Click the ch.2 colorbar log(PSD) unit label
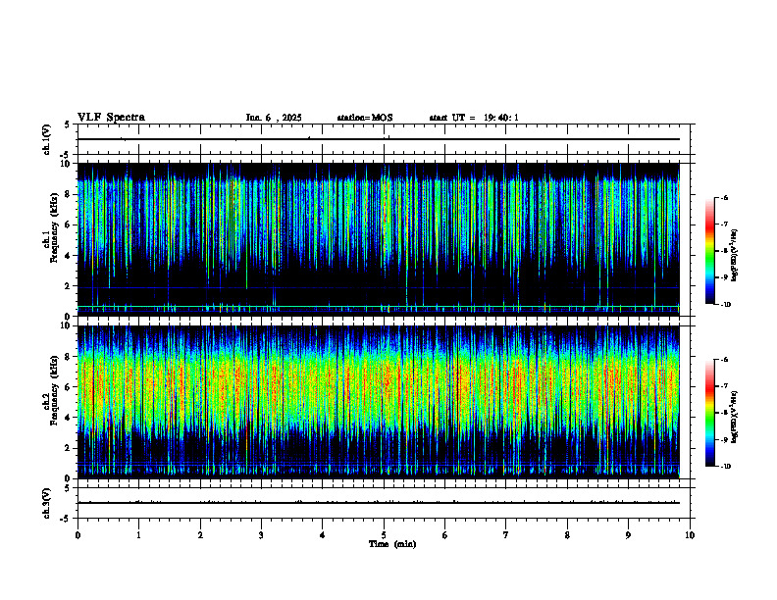 [x=734, y=417]
